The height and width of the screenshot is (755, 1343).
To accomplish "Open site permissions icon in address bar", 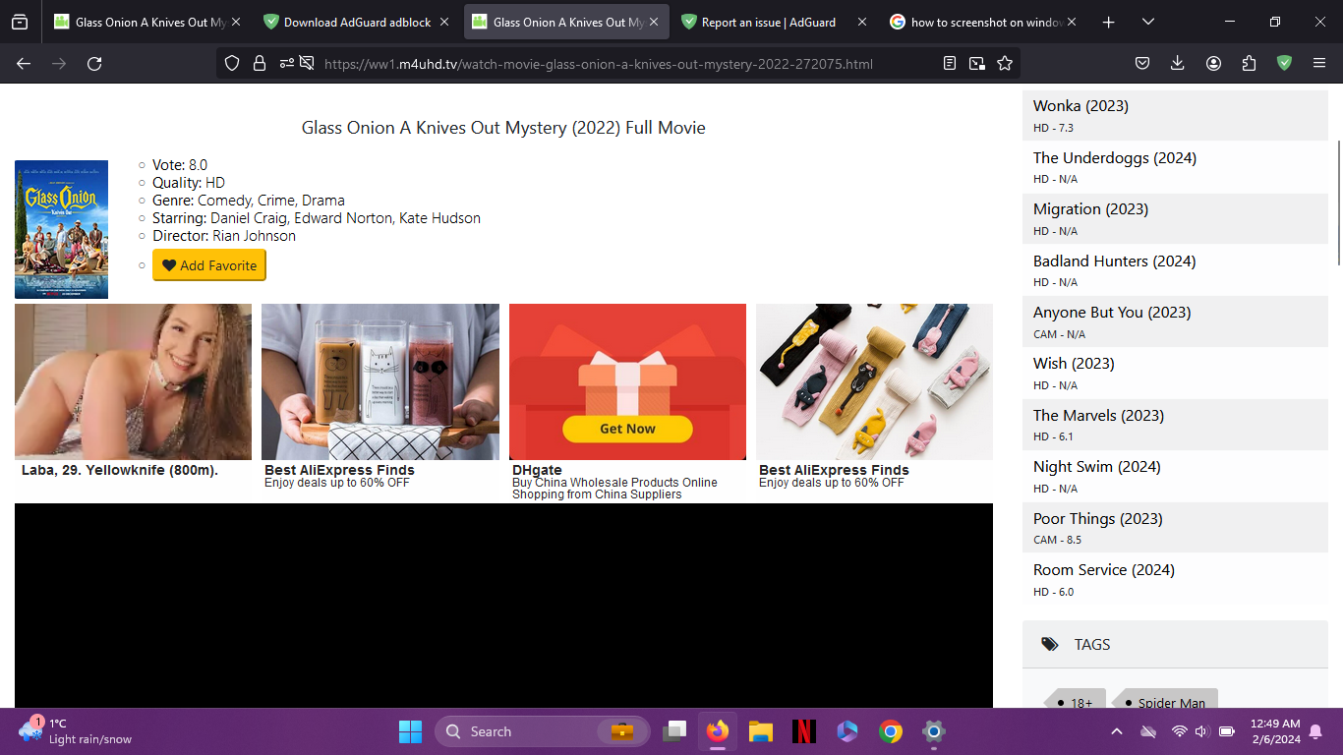I will tap(286, 63).
